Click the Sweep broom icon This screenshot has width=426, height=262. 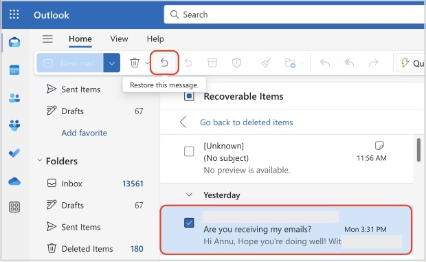[x=266, y=63]
